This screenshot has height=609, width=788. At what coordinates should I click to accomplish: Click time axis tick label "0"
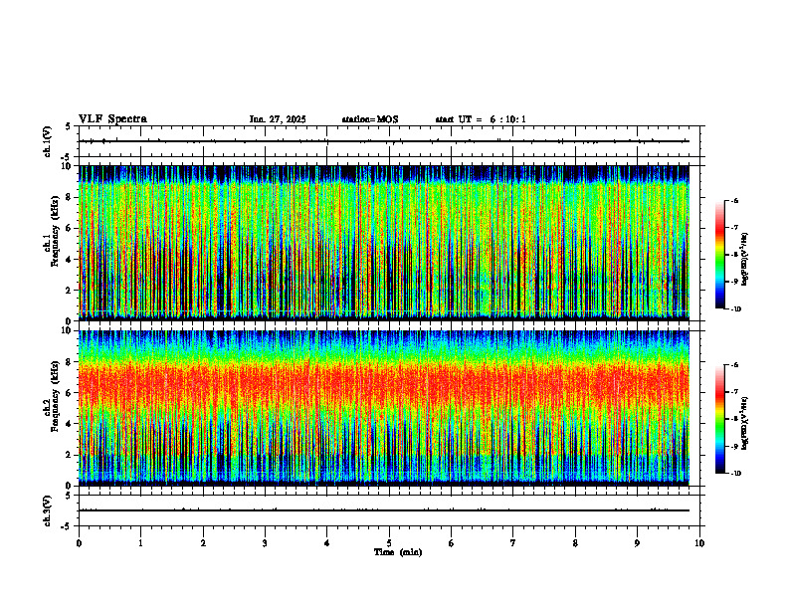79,543
